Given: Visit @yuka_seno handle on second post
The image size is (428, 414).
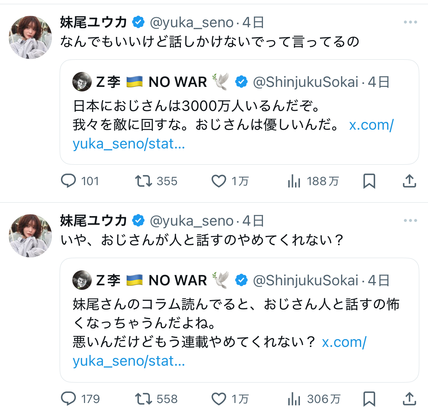Looking at the screenshot, I should [x=191, y=221].
